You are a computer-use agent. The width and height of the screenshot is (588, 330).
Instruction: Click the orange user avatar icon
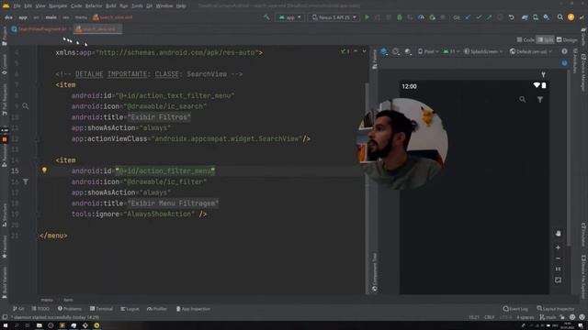(x=571, y=17)
